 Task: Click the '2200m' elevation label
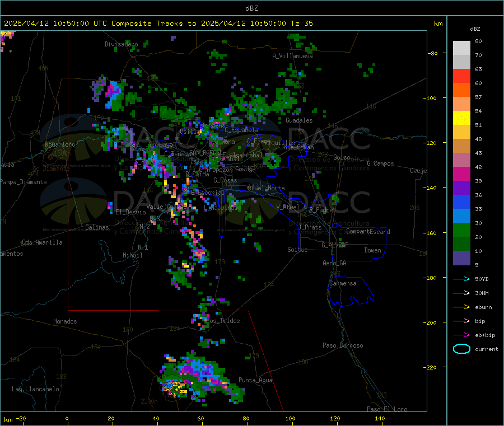(149, 401)
